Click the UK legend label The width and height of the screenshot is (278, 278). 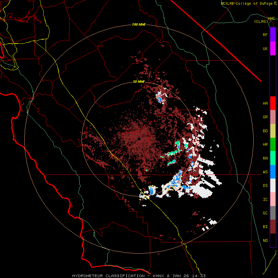(265, 48)
